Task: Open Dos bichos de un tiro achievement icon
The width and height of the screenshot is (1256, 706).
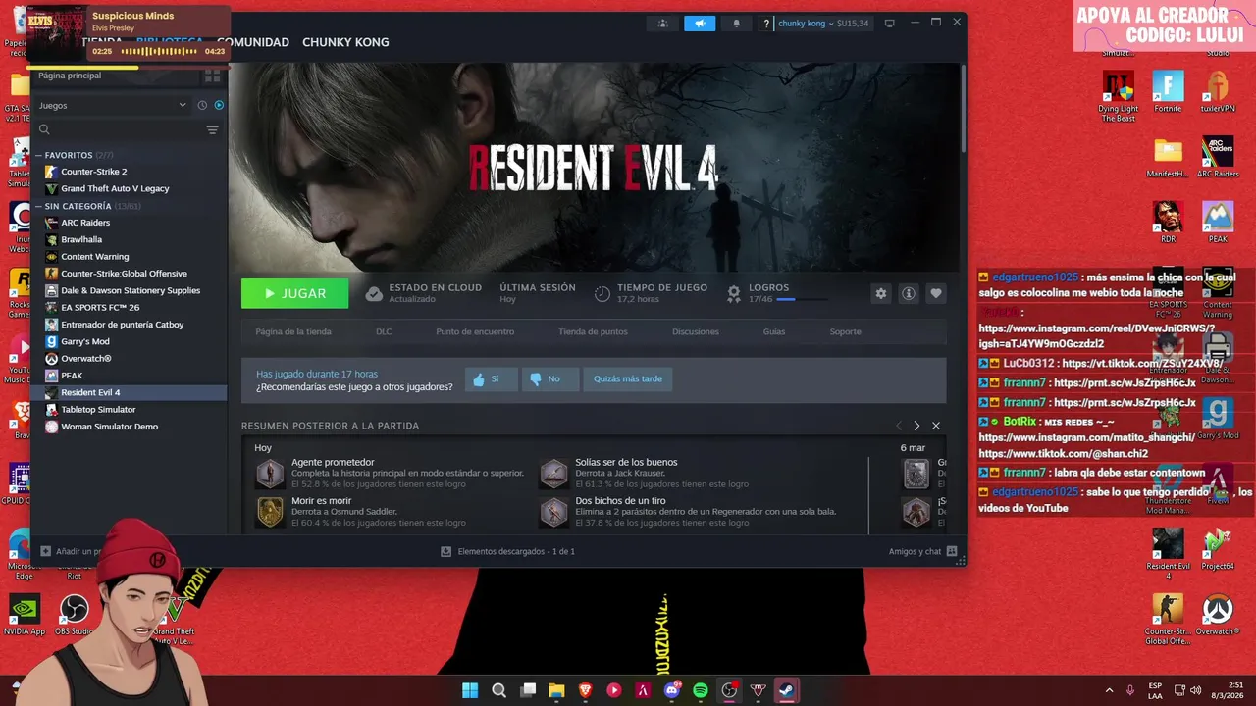Action: pyautogui.click(x=554, y=512)
